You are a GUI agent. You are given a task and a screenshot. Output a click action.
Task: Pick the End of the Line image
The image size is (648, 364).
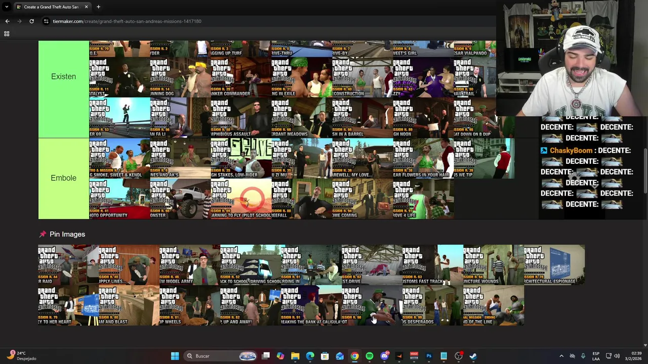tap(494, 305)
